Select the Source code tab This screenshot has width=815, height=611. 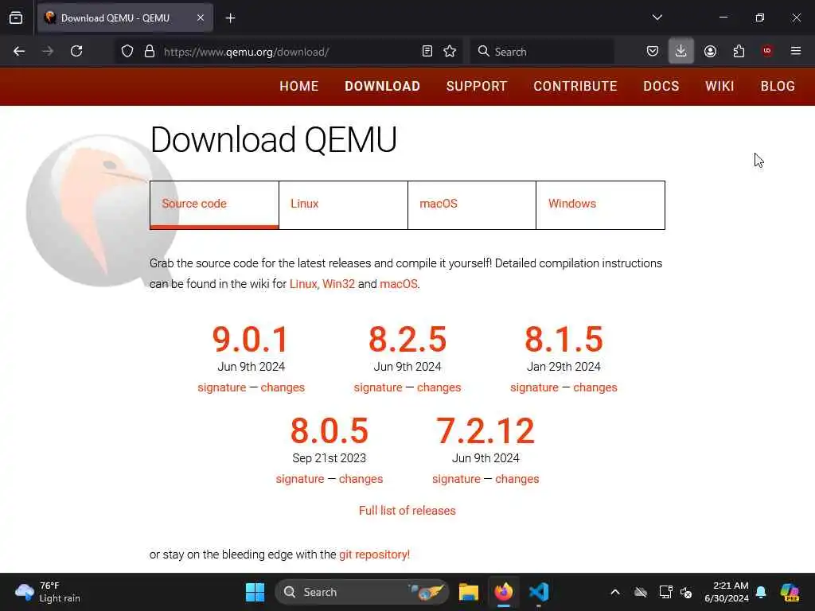(x=214, y=204)
